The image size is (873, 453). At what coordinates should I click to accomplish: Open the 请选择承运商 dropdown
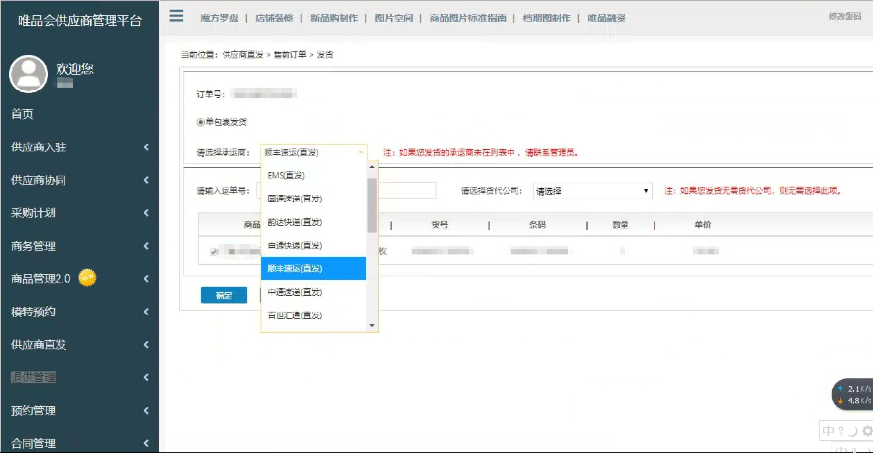(x=314, y=152)
